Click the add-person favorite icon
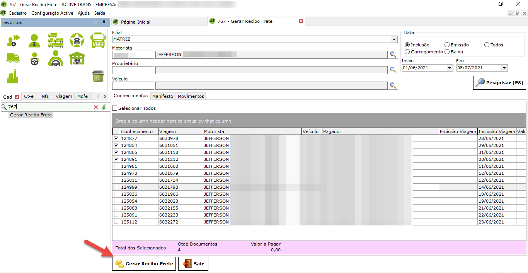Image resolution: width=528 pixels, height=273 pixels. [13, 40]
